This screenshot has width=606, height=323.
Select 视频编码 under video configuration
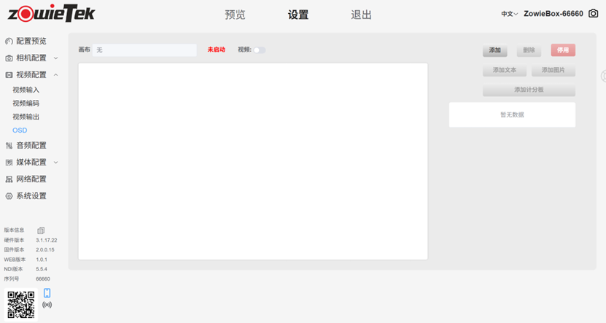tap(26, 104)
